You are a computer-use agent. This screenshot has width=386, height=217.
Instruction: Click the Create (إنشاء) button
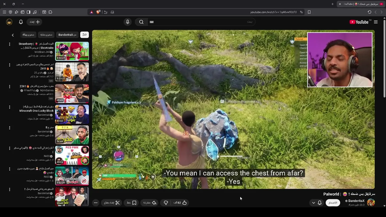click(x=35, y=22)
